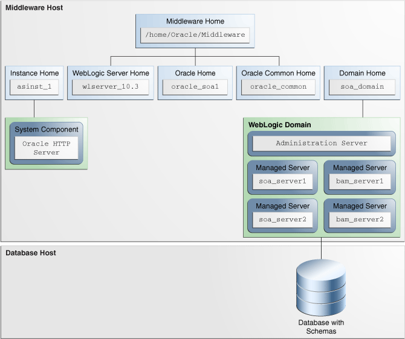
Task: Select the bam_server2 managed server
Action: click(x=360, y=220)
